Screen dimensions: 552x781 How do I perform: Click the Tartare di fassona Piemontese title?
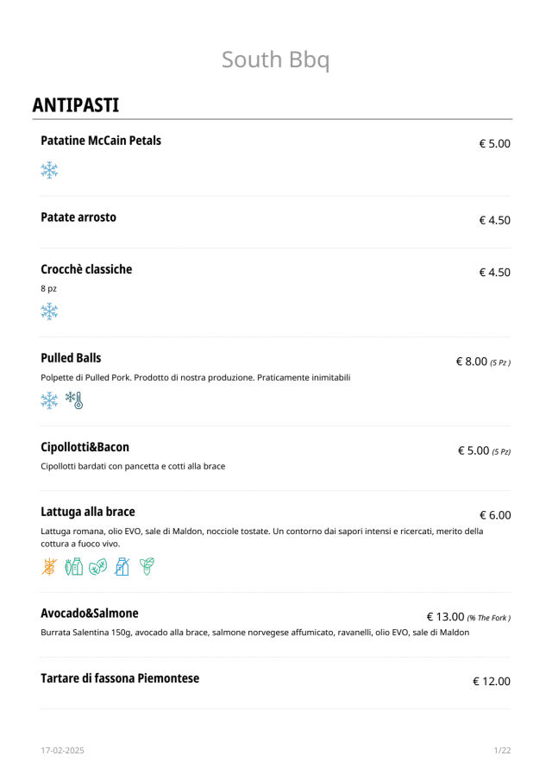tap(120, 678)
